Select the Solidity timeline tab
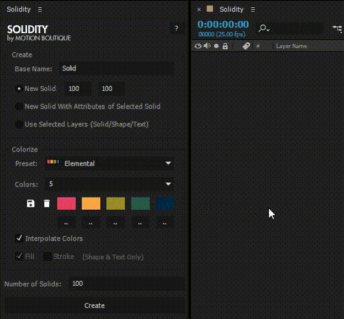This screenshot has height=319, width=344. 232,9
